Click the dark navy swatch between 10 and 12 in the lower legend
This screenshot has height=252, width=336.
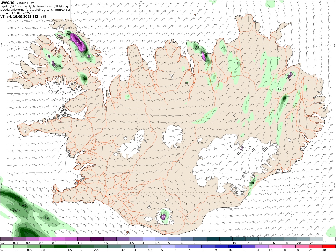235,246
